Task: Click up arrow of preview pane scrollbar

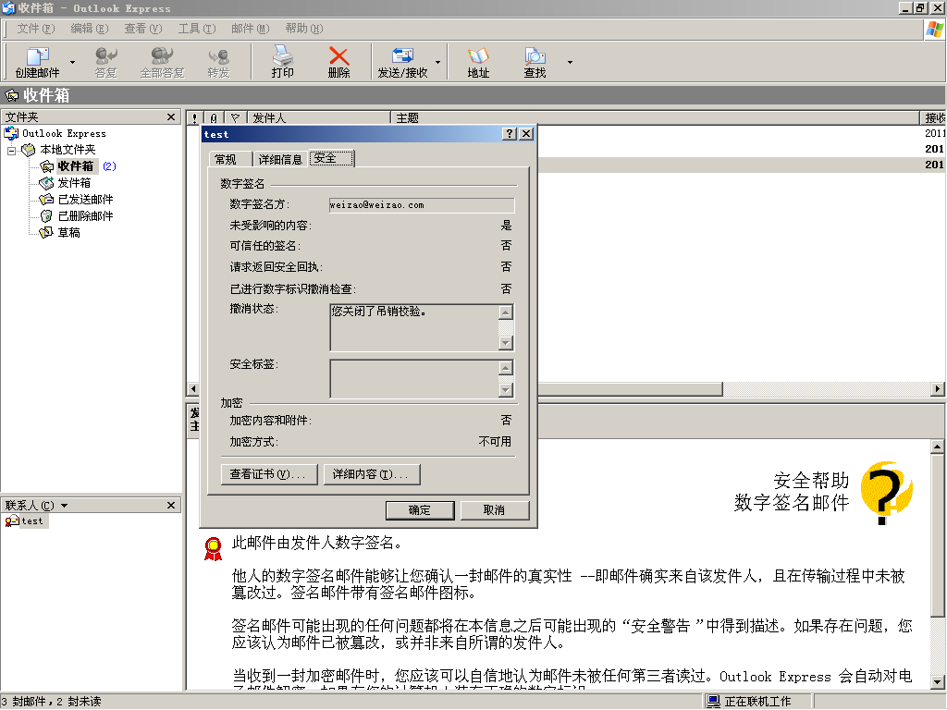Action: click(938, 447)
